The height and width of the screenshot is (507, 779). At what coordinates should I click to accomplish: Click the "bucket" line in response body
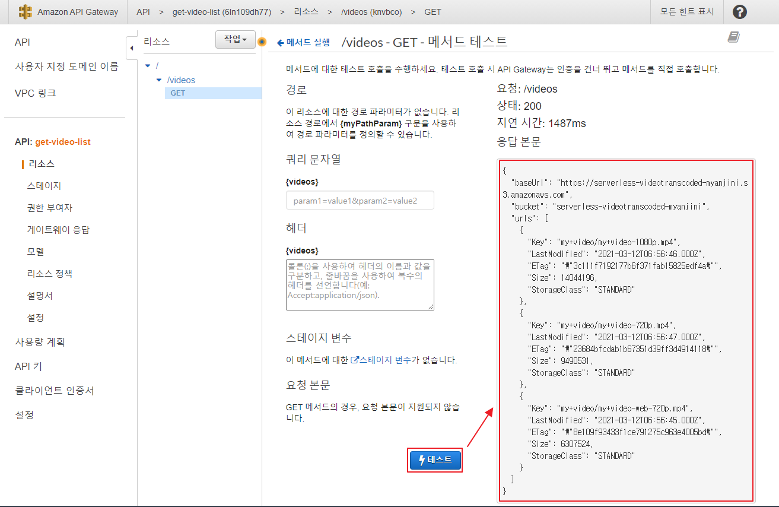click(611, 206)
